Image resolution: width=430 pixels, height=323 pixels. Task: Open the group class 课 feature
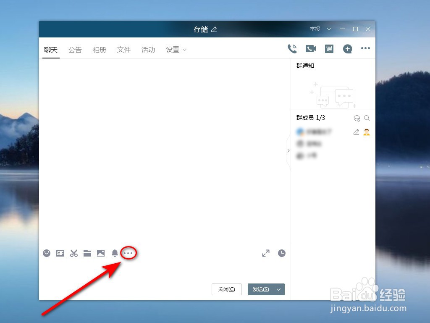(329, 48)
